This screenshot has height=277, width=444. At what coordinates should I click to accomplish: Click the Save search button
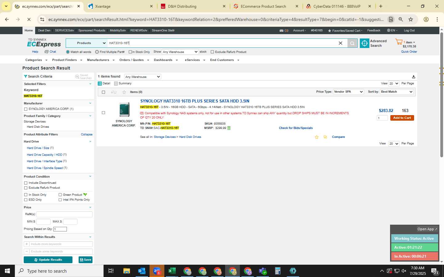point(85,260)
